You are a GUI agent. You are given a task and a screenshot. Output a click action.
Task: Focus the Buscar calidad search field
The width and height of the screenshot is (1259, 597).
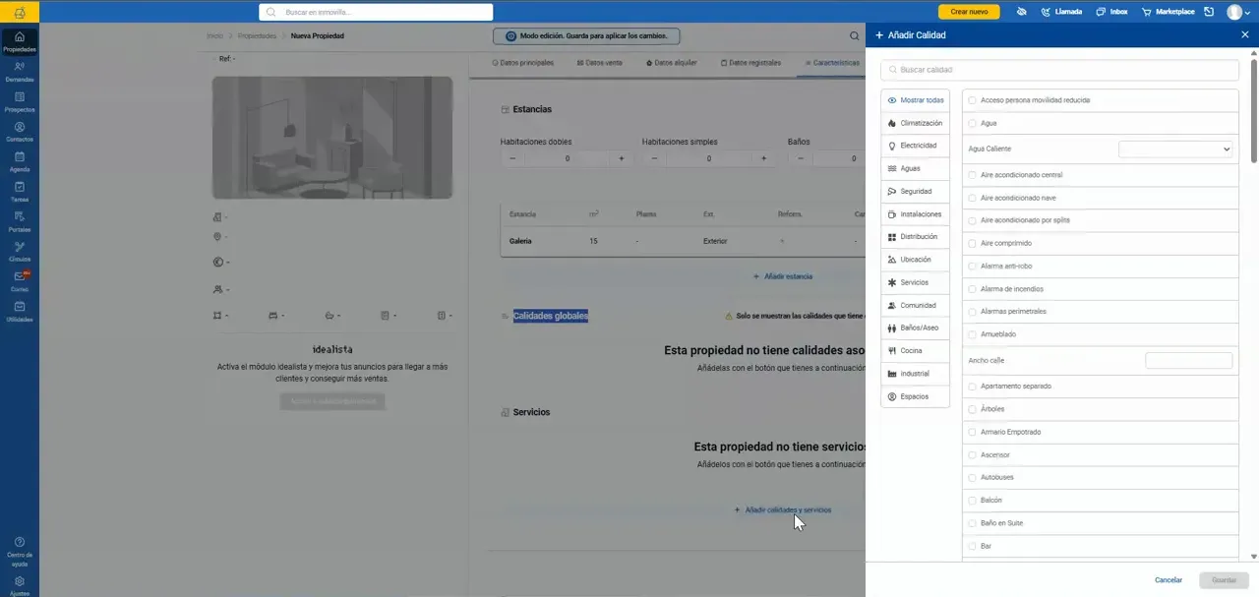(1059, 70)
